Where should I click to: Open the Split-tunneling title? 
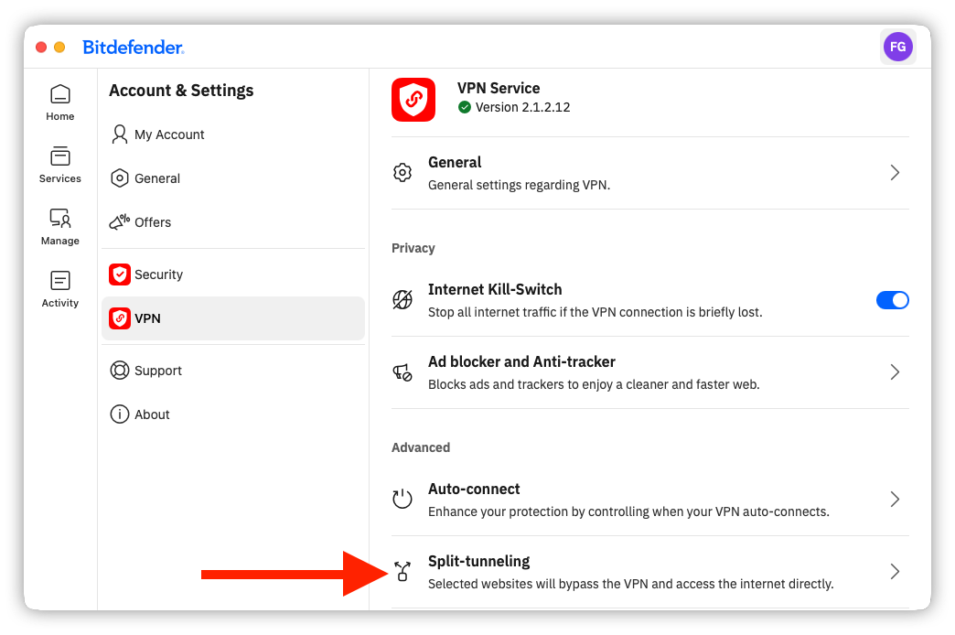pyautogui.click(x=478, y=561)
